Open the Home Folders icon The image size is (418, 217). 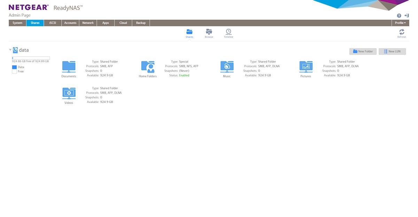pos(148,67)
